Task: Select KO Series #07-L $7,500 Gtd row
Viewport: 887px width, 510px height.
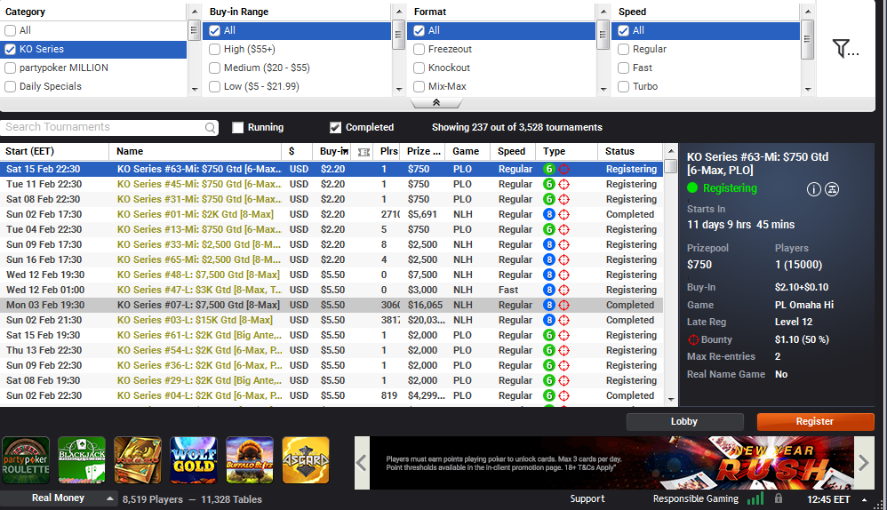Action: [332, 305]
